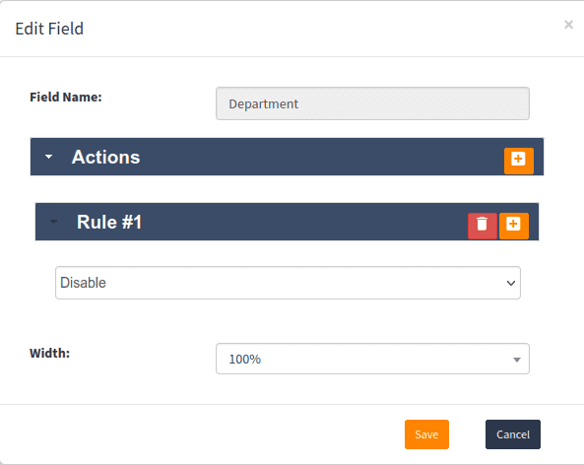Delete Rule #1 using the trash icon

click(x=483, y=226)
